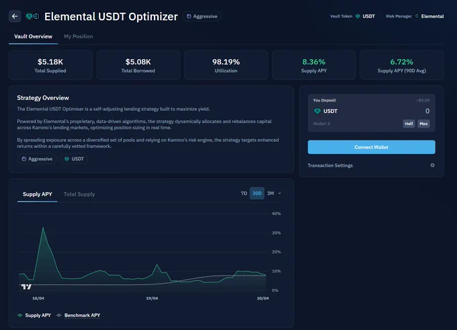Click the Elemental logo icon in header
The image size is (457, 330).
(417, 16)
